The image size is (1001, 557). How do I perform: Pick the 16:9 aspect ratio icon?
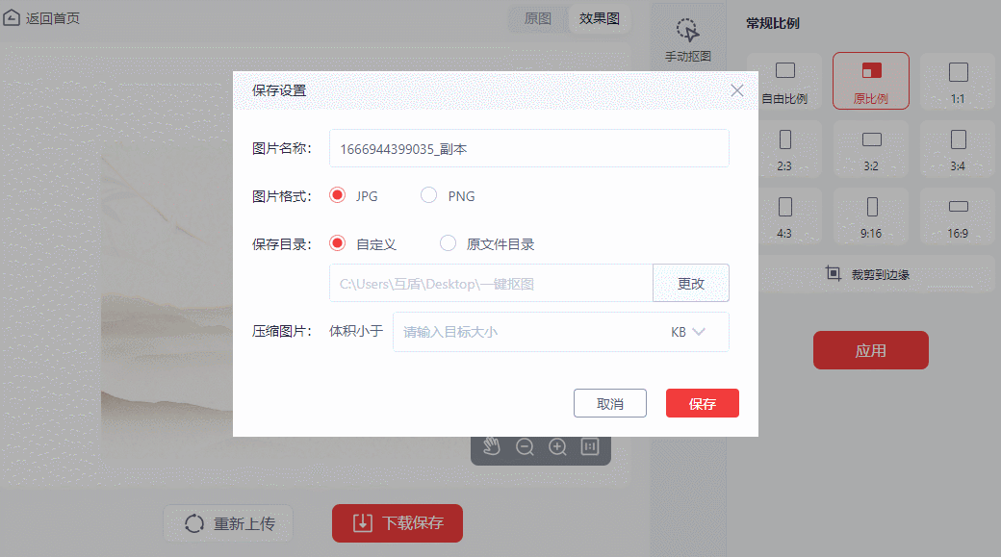point(958,215)
